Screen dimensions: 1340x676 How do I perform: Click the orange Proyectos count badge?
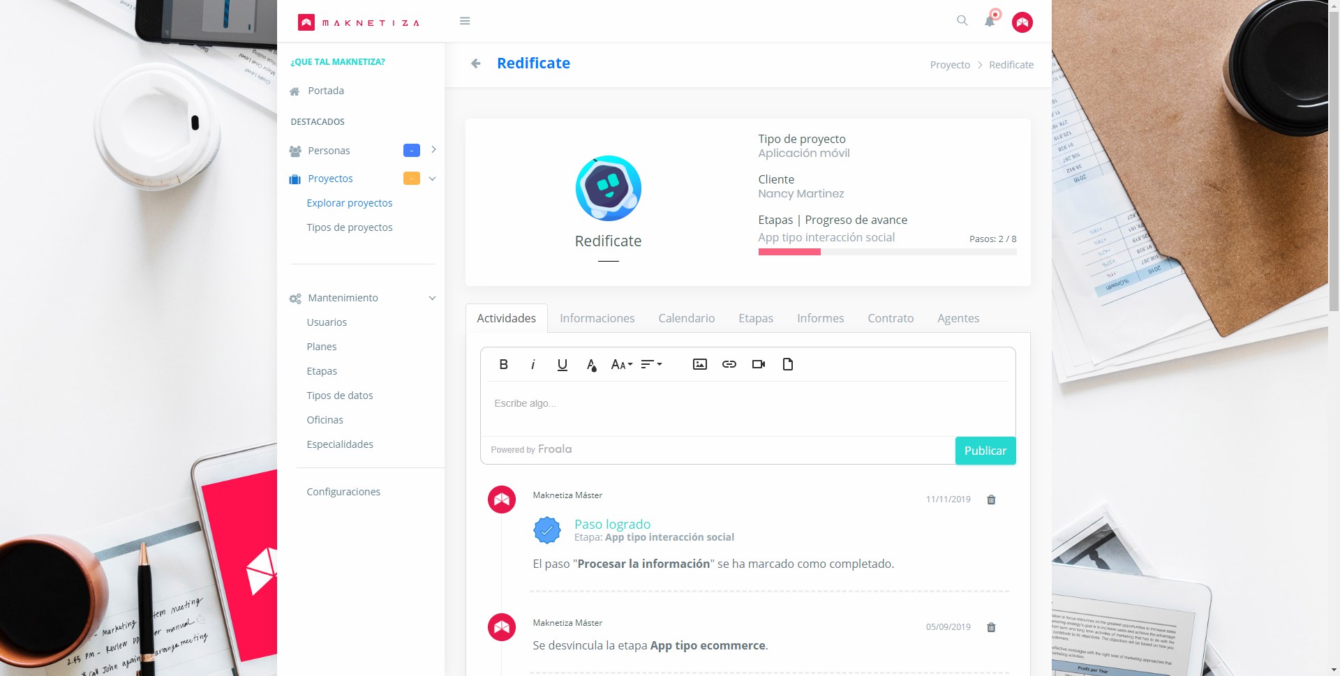412,179
